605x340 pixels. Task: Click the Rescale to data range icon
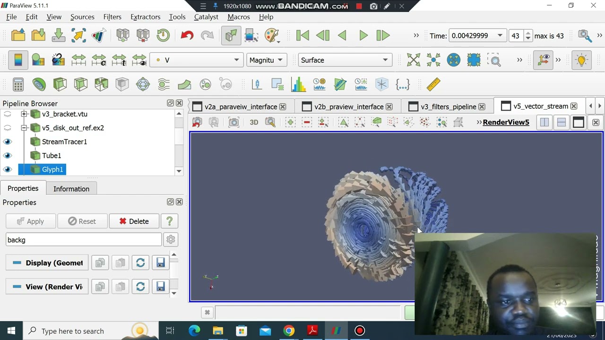78,60
